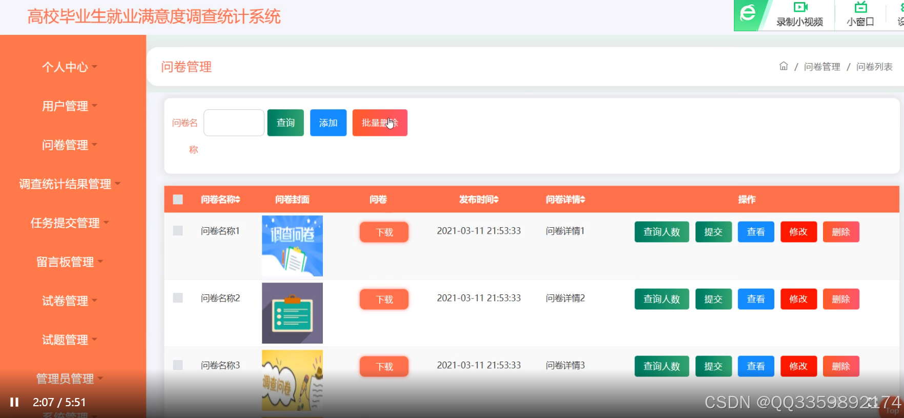Sort table by 问卷详情 column header

point(565,200)
